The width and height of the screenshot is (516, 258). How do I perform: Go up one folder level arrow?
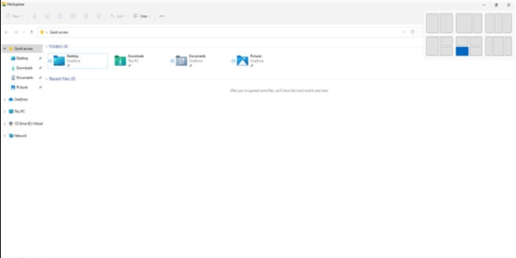32,32
